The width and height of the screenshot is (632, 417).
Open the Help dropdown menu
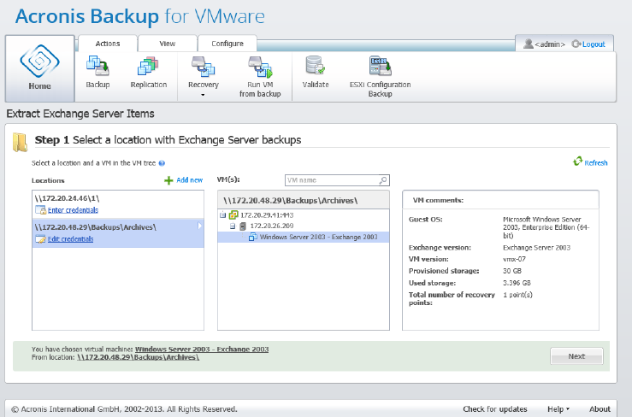558,409
